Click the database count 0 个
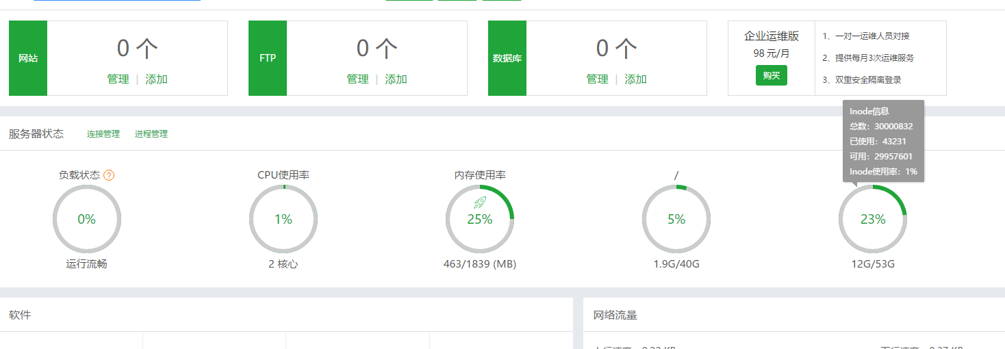Screen dimensions: 1005x349 pos(617,48)
